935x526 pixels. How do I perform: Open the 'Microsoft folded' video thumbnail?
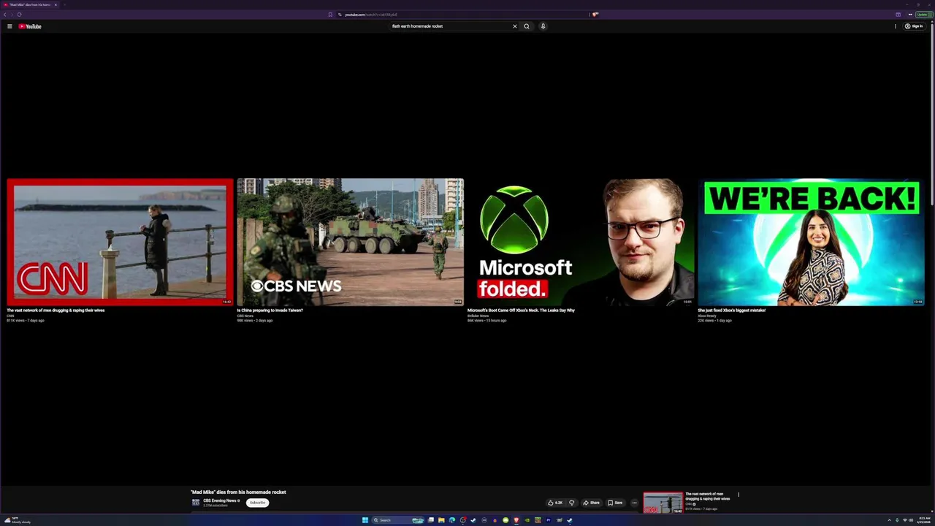point(581,242)
